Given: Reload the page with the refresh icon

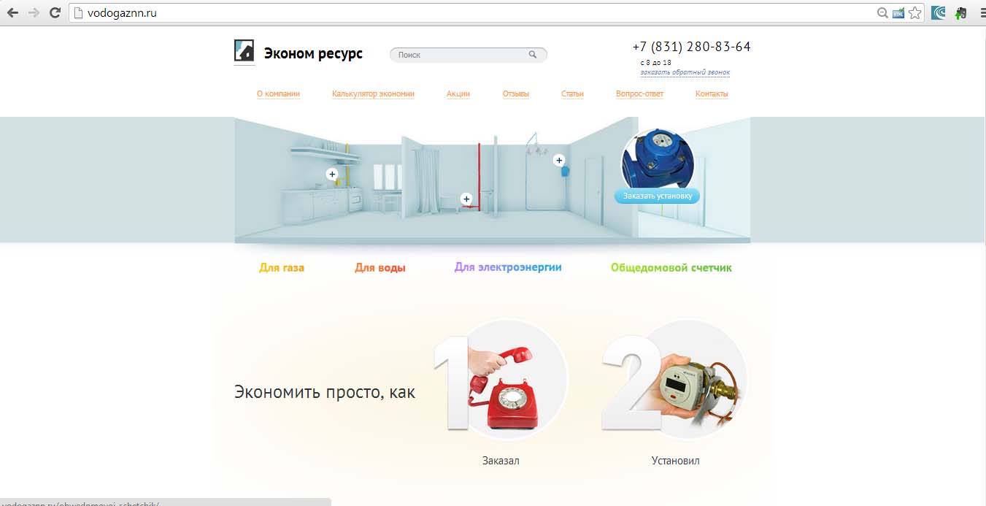Looking at the screenshot, I should point(55,12).
